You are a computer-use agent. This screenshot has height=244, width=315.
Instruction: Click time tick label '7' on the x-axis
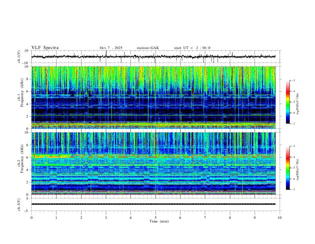pos(205,218)
